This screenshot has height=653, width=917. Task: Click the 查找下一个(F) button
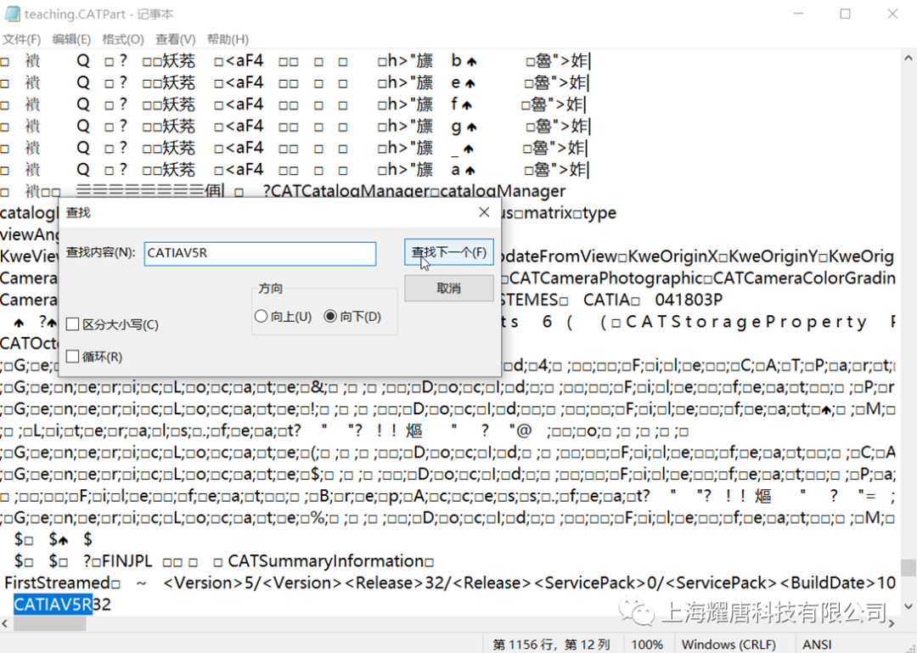(448, 252)
